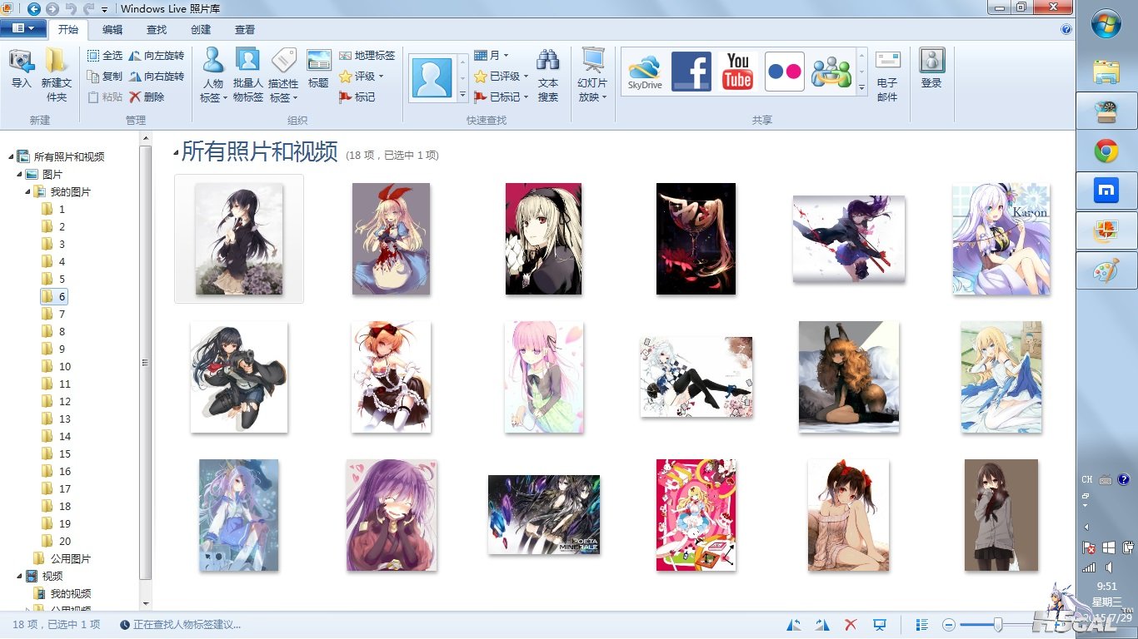Viewport: 1138px width, 639px height.
Task: Rotate right using 向右旋转 in the ribbon
Action: tap(156, 77)
